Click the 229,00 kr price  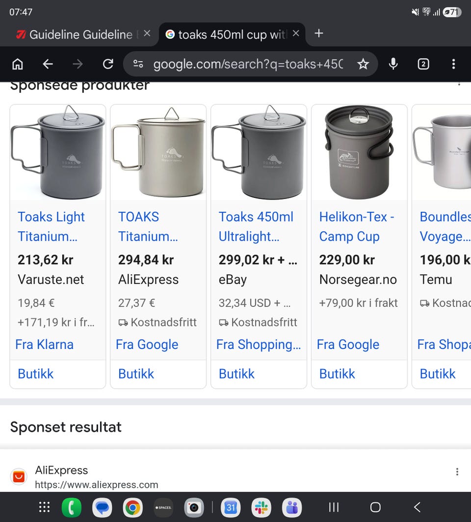[x=347, y=260]
